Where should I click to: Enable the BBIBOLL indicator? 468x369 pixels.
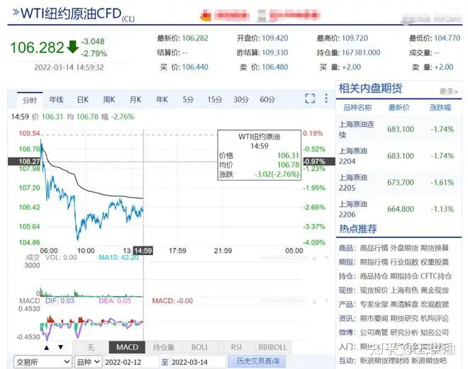[x=273, y=347]
